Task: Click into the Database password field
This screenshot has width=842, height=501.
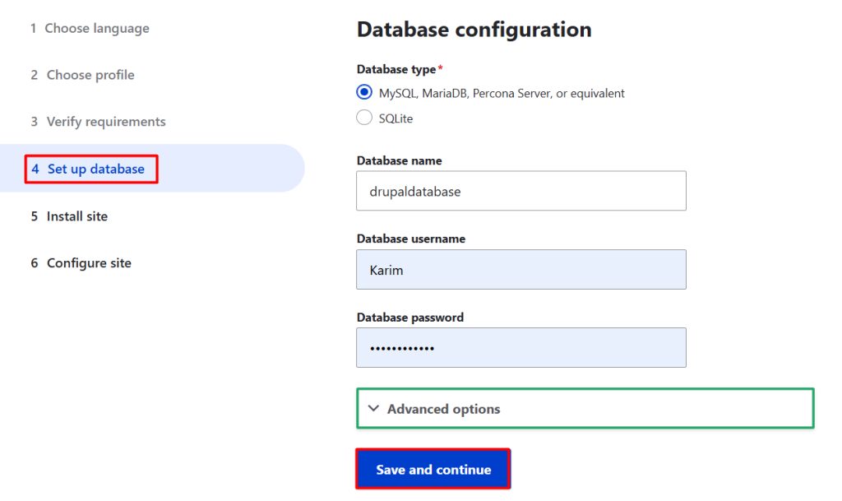Action: coord(520,348)
